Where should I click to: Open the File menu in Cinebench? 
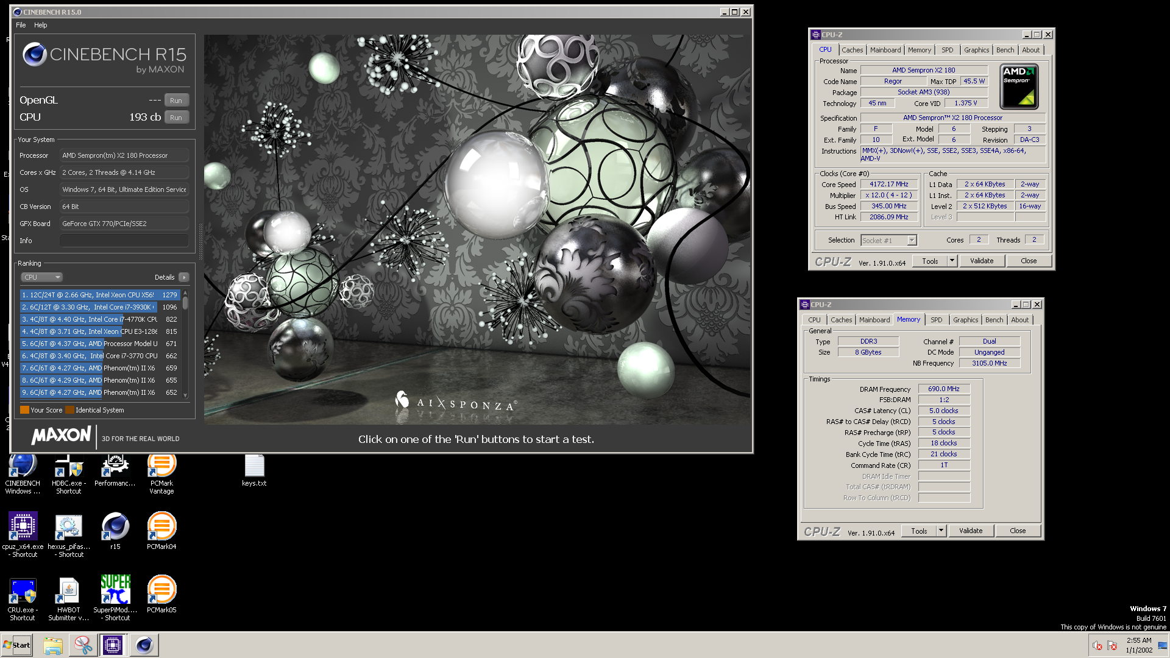point(21,25)
